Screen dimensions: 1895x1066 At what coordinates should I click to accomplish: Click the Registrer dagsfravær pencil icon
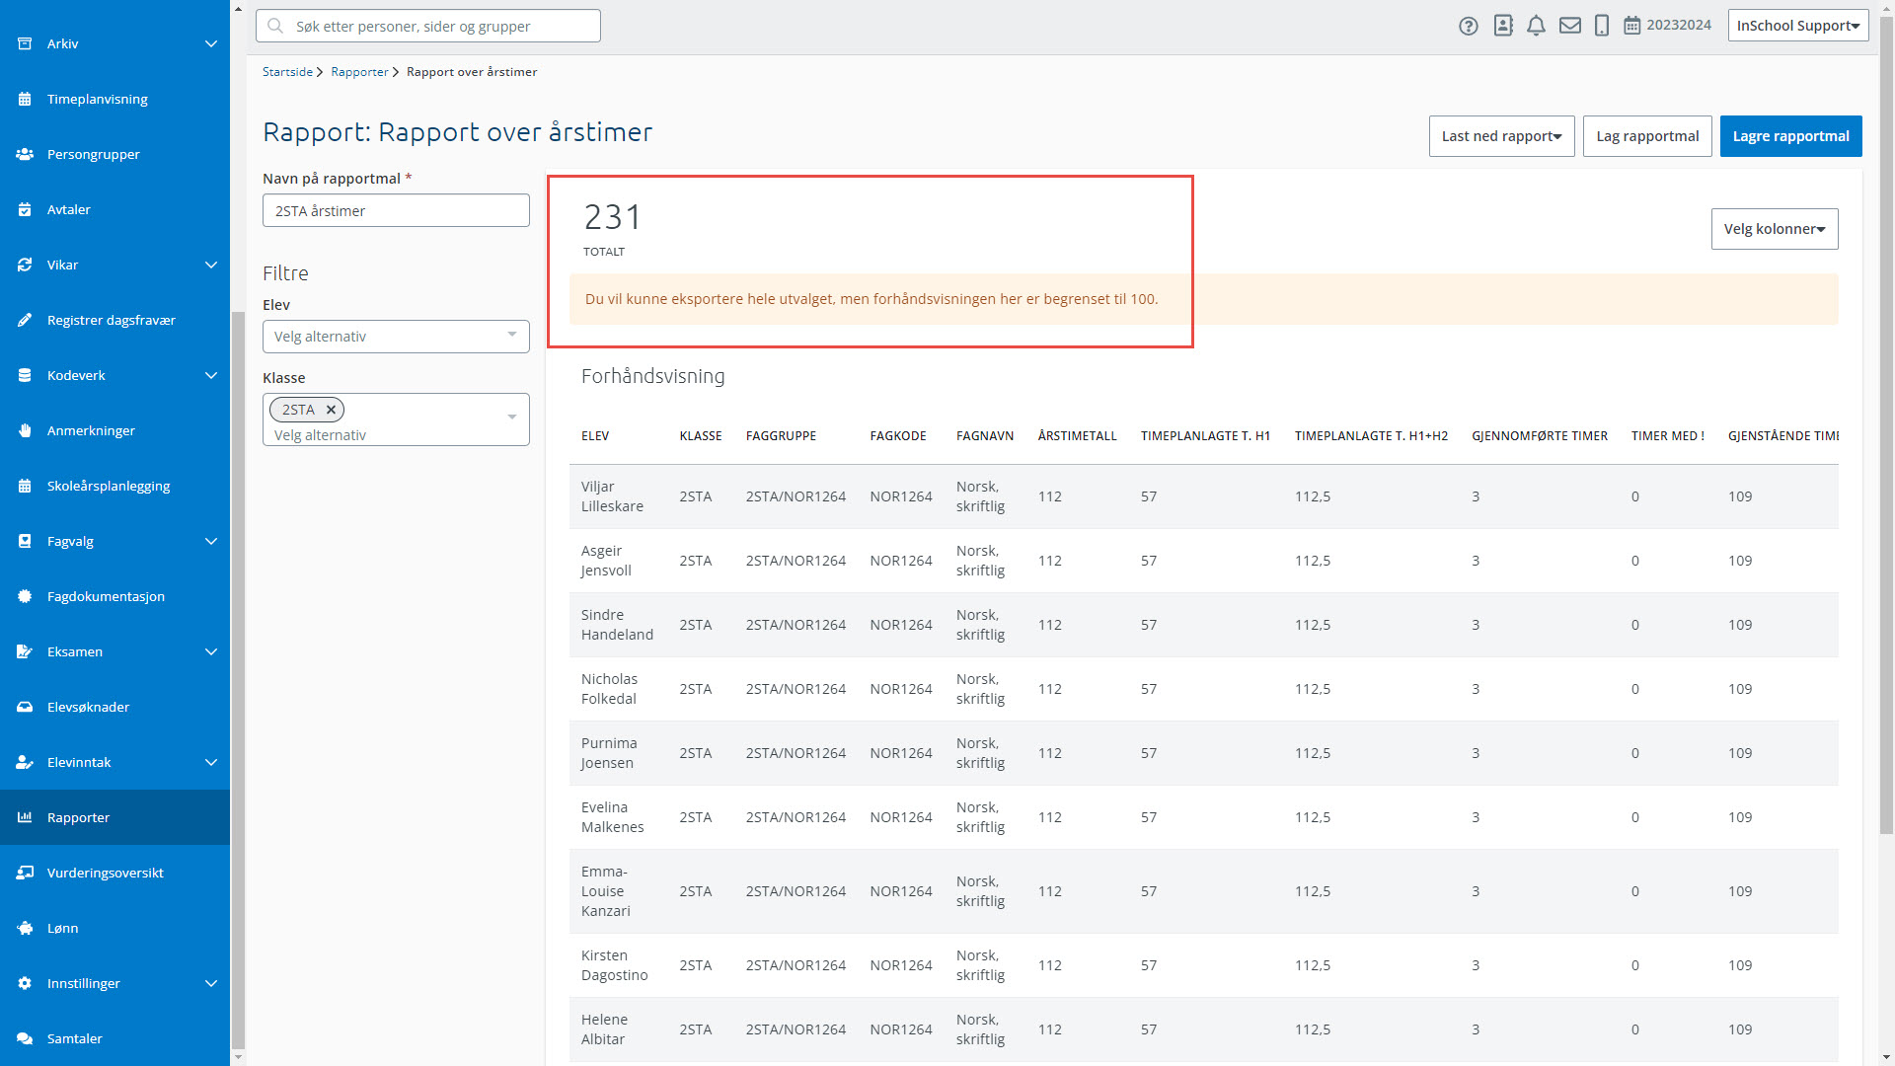(25, 320)
